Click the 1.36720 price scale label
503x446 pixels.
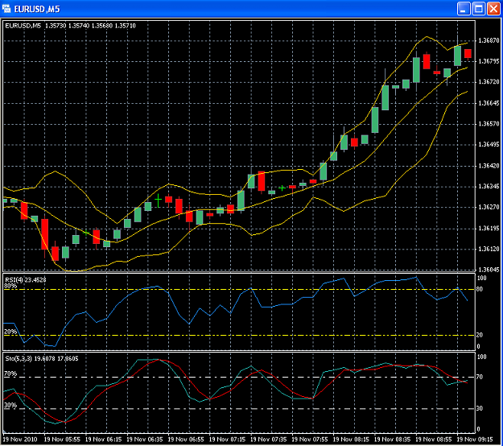pos(489,82)
